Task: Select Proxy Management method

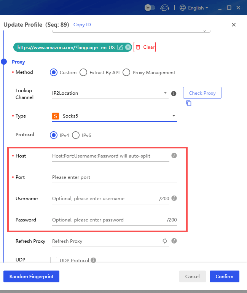Action: tap(126, 73)
